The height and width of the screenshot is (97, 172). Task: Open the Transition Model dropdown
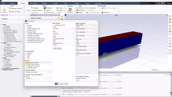pos(42,72)
